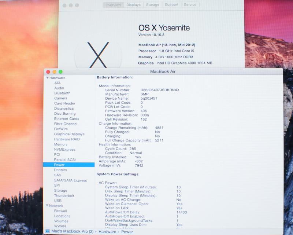Open Fibre Channel entry
The width and height of the screenshot is (293, 235).
click(66, 124)
